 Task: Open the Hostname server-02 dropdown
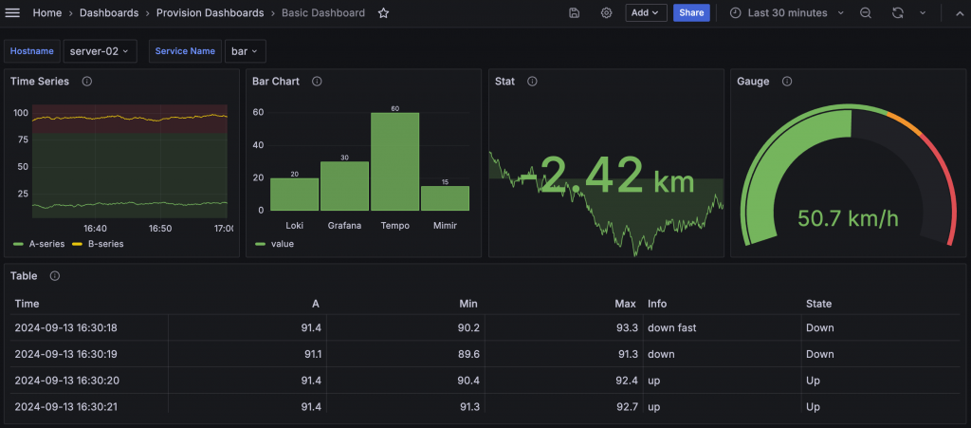coord(100,51)
